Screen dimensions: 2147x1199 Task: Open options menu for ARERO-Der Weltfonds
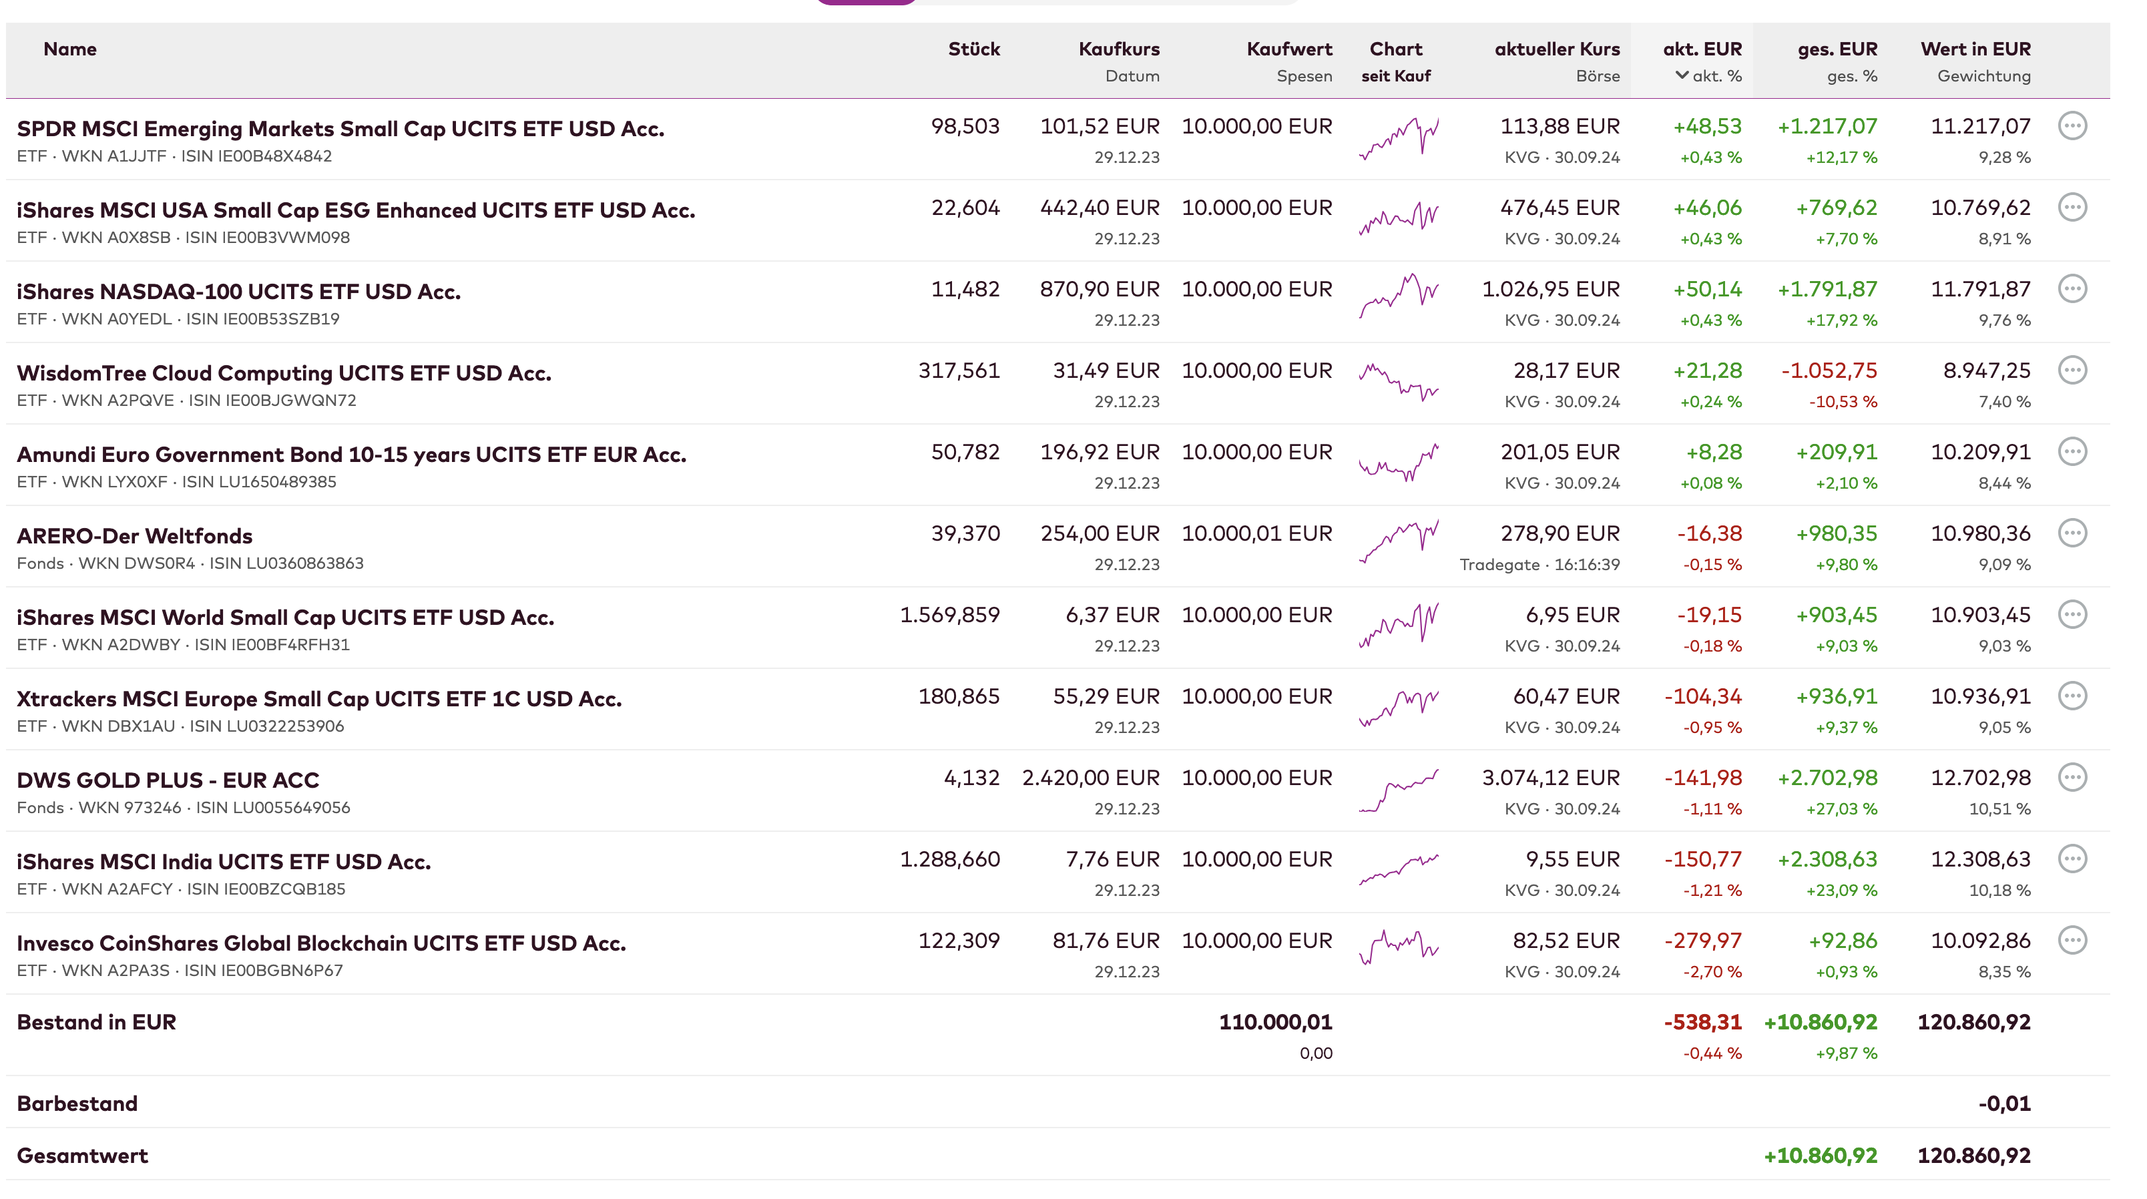(2072, 533)
